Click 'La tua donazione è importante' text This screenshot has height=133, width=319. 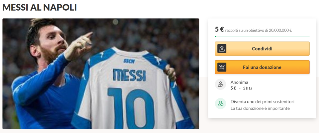(260, 108)
